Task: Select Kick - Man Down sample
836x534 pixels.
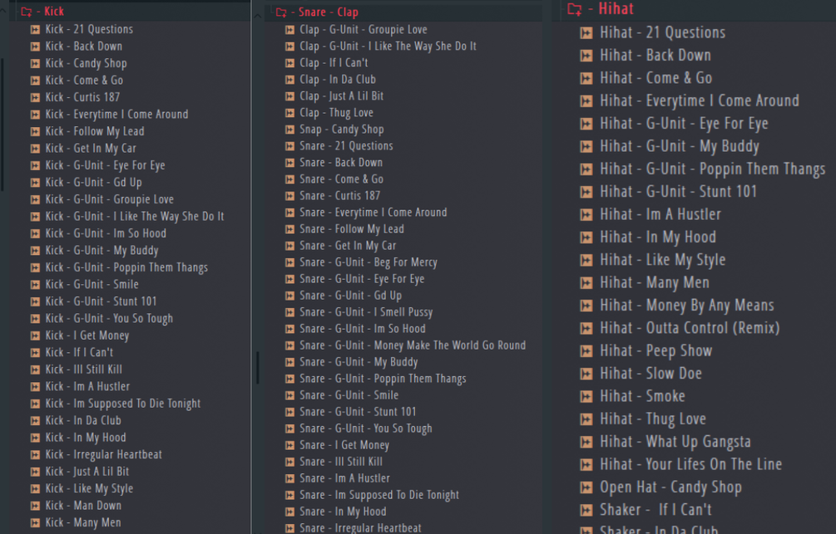Action: (x=83, y=506)
